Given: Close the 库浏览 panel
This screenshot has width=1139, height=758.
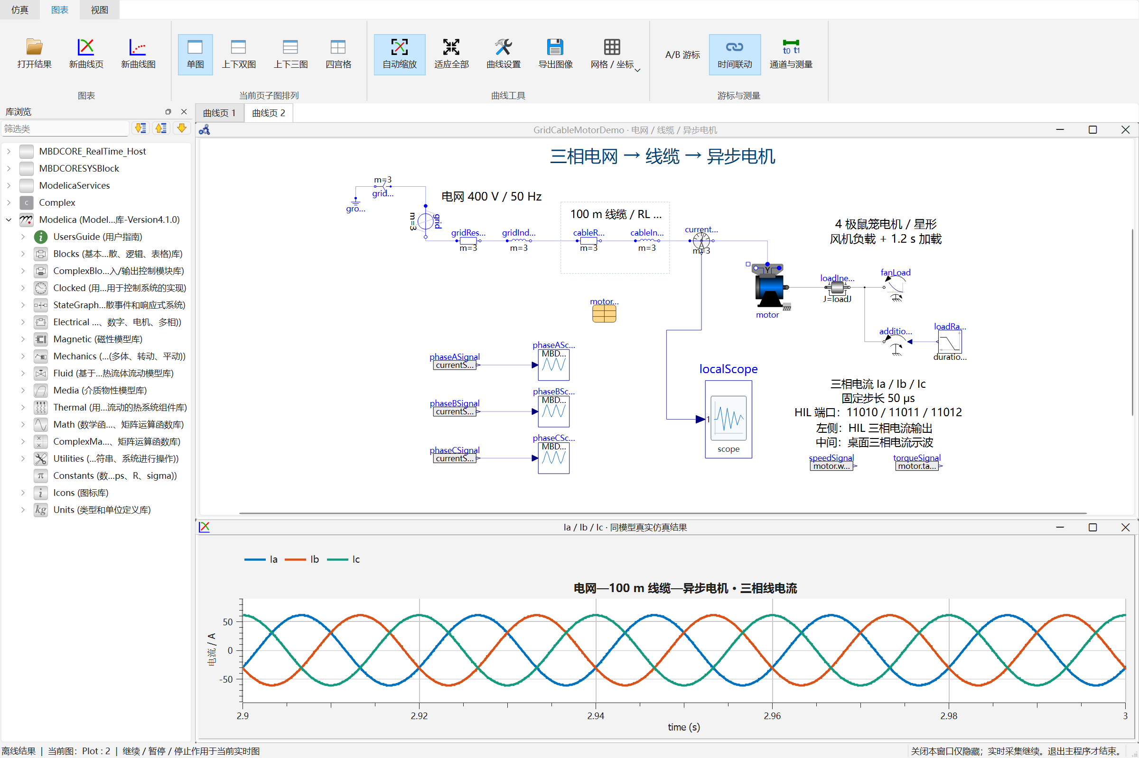Looking at the screenshot, I should click(184, 112).
